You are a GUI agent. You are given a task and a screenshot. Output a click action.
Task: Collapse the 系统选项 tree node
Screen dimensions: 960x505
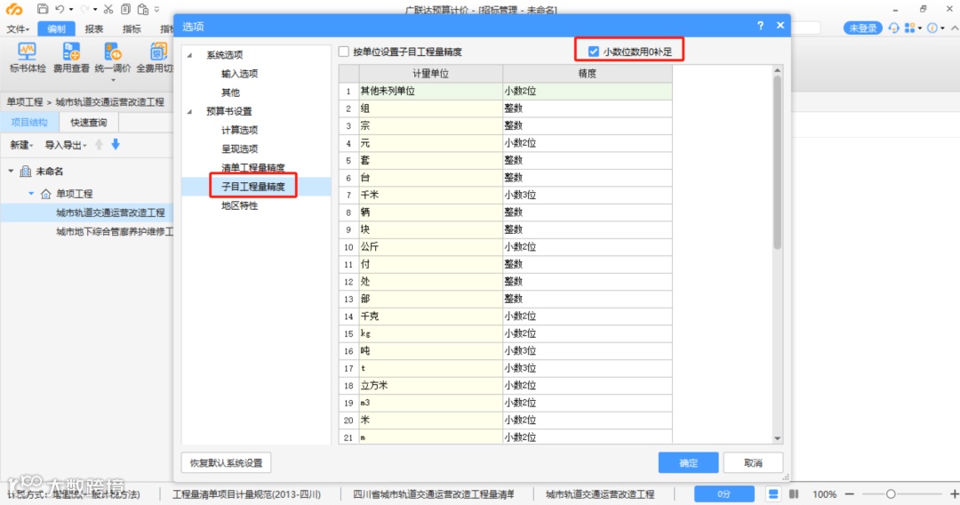click(190, 55)
